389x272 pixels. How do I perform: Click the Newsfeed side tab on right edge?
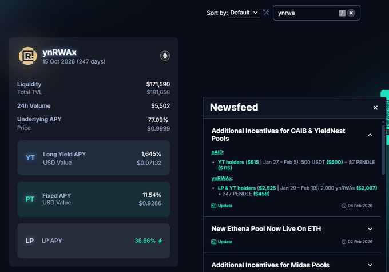[x=385, y=109]
